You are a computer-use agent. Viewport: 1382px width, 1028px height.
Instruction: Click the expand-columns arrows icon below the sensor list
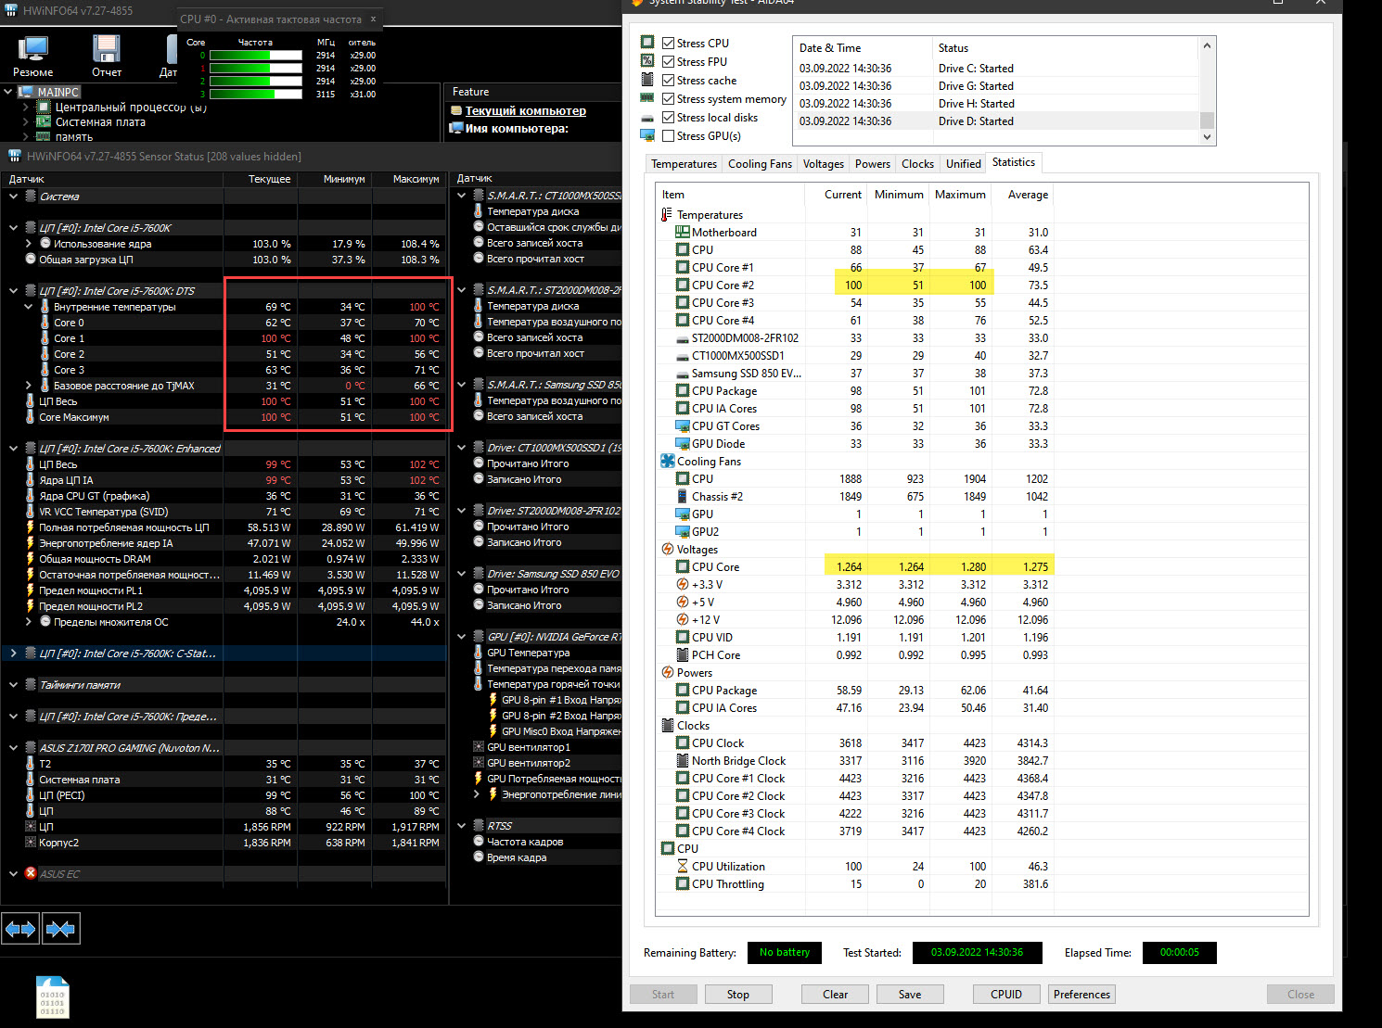20,928
